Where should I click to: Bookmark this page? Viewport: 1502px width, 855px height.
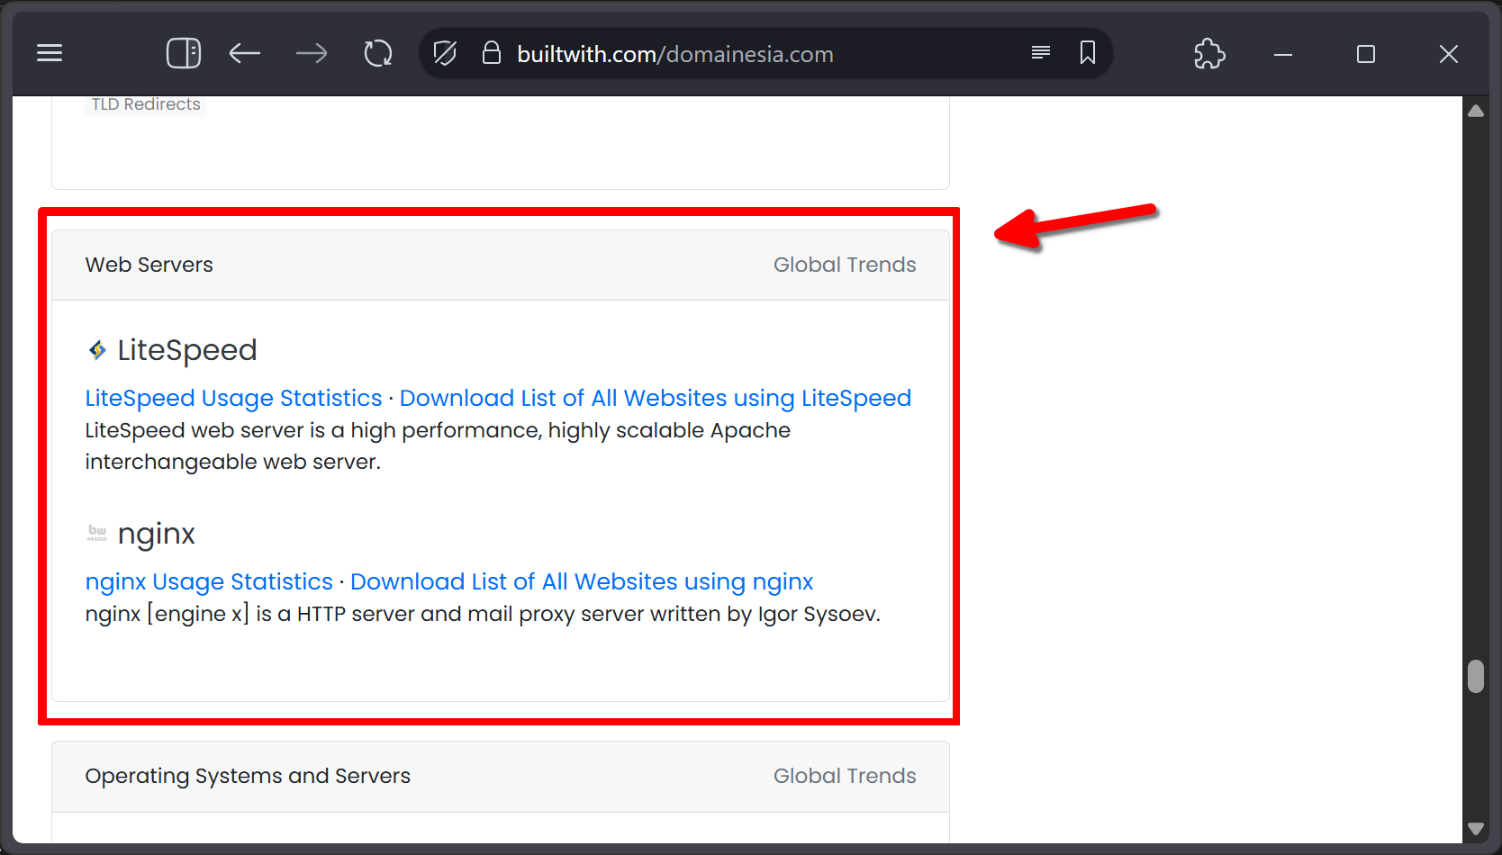(1088, 53)
